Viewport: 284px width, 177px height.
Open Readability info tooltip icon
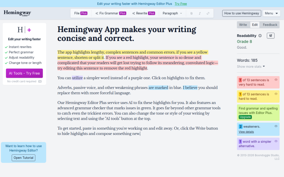pyautogui.click(x=260, y=35)
